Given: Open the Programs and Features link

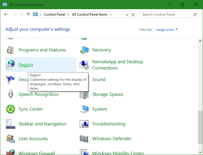Looking at the screenshot, I should 42,50.
